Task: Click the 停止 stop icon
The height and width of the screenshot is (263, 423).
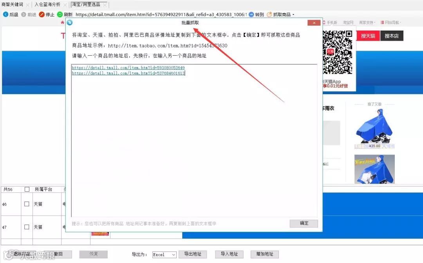Action: (x=42, y=15)
